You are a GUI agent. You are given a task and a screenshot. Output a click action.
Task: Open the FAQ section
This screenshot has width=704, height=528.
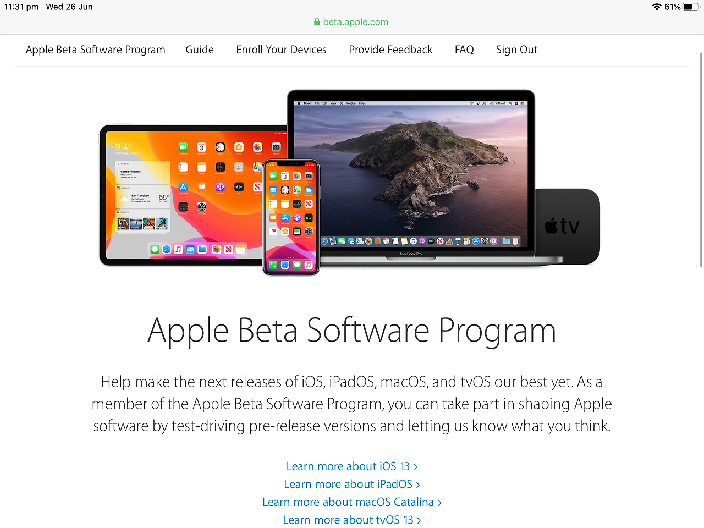(x=464, y=50)
